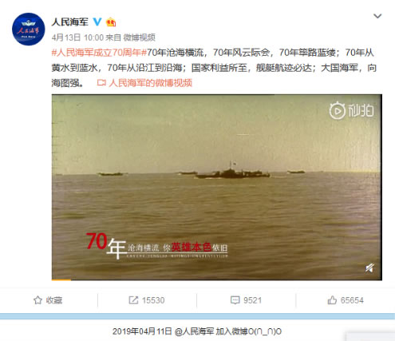Click the video progress bar
The height and width of the screenshot is (341, 395).
point(217,280)
